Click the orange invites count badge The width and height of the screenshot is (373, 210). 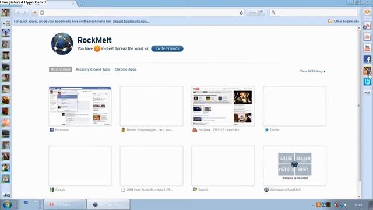point(97,48)
